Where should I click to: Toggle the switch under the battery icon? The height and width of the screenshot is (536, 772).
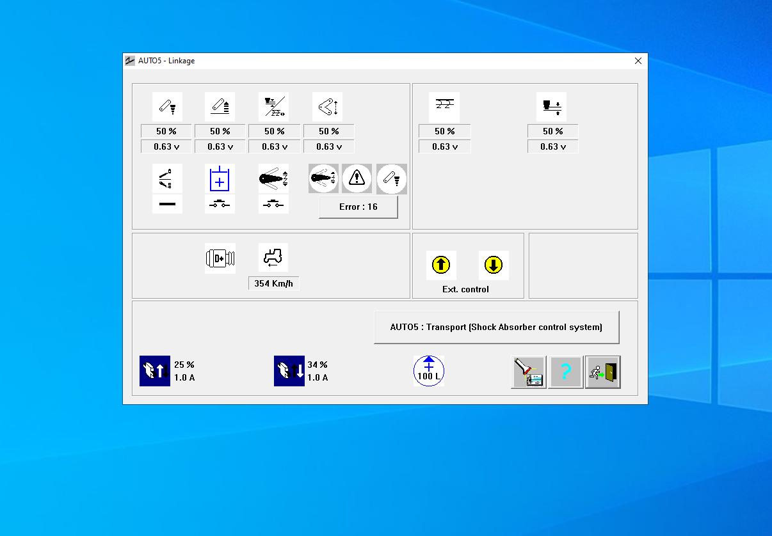tap(220, 204)
